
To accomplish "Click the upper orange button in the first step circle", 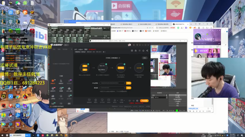I will 85,66.
